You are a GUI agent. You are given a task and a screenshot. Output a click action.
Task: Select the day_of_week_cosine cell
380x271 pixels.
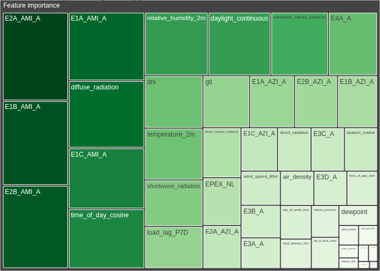click(325, 253)
